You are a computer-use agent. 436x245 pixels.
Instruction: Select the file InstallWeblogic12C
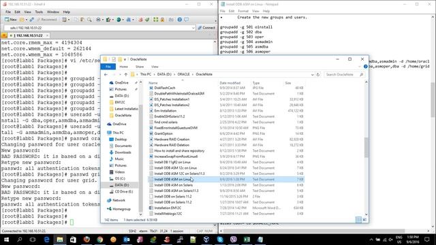(168, 214)
